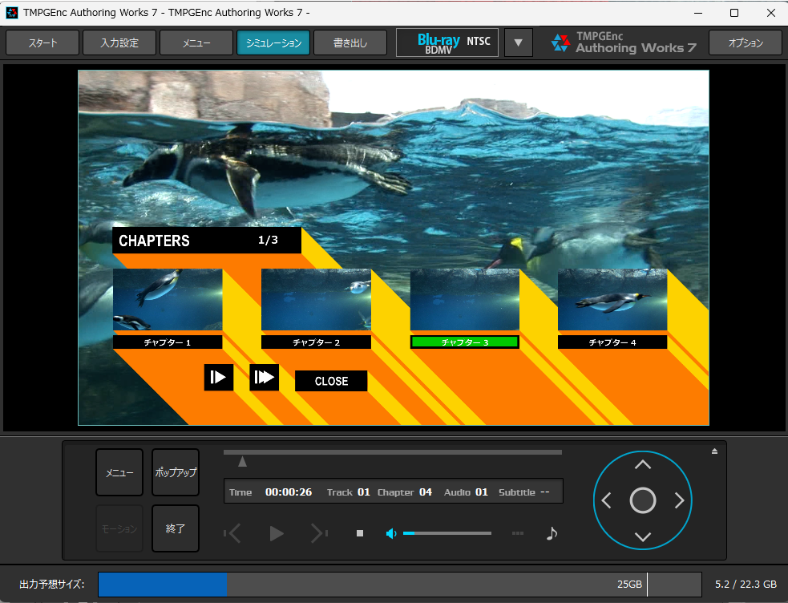Mute audio with the speaker icon
The height and width of the screenshot is (603, 788).
click(x=391, y=534)
